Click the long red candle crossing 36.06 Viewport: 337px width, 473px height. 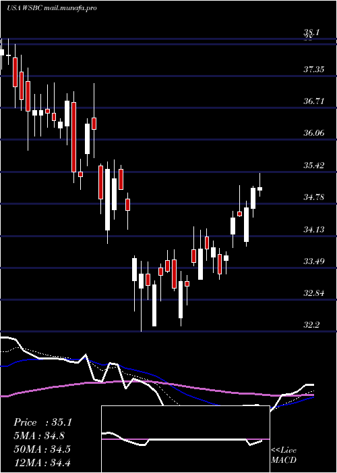(x=73, y=137)
